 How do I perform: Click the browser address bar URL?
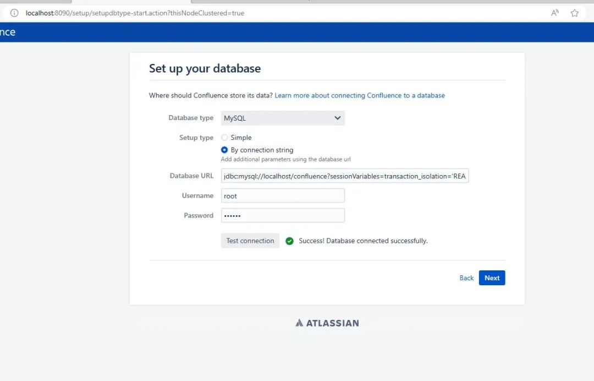tap(135, 13)
